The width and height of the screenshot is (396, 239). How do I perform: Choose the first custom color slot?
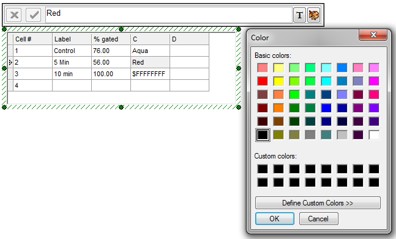263,169
